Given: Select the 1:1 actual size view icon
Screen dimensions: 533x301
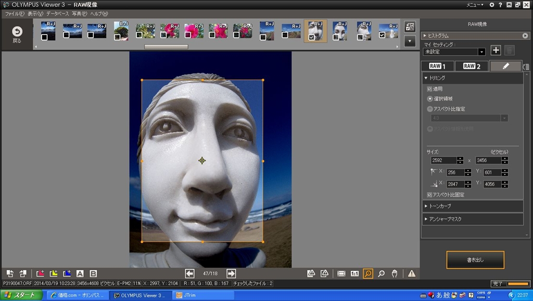Looking at the screenshot, I should 354,273.
